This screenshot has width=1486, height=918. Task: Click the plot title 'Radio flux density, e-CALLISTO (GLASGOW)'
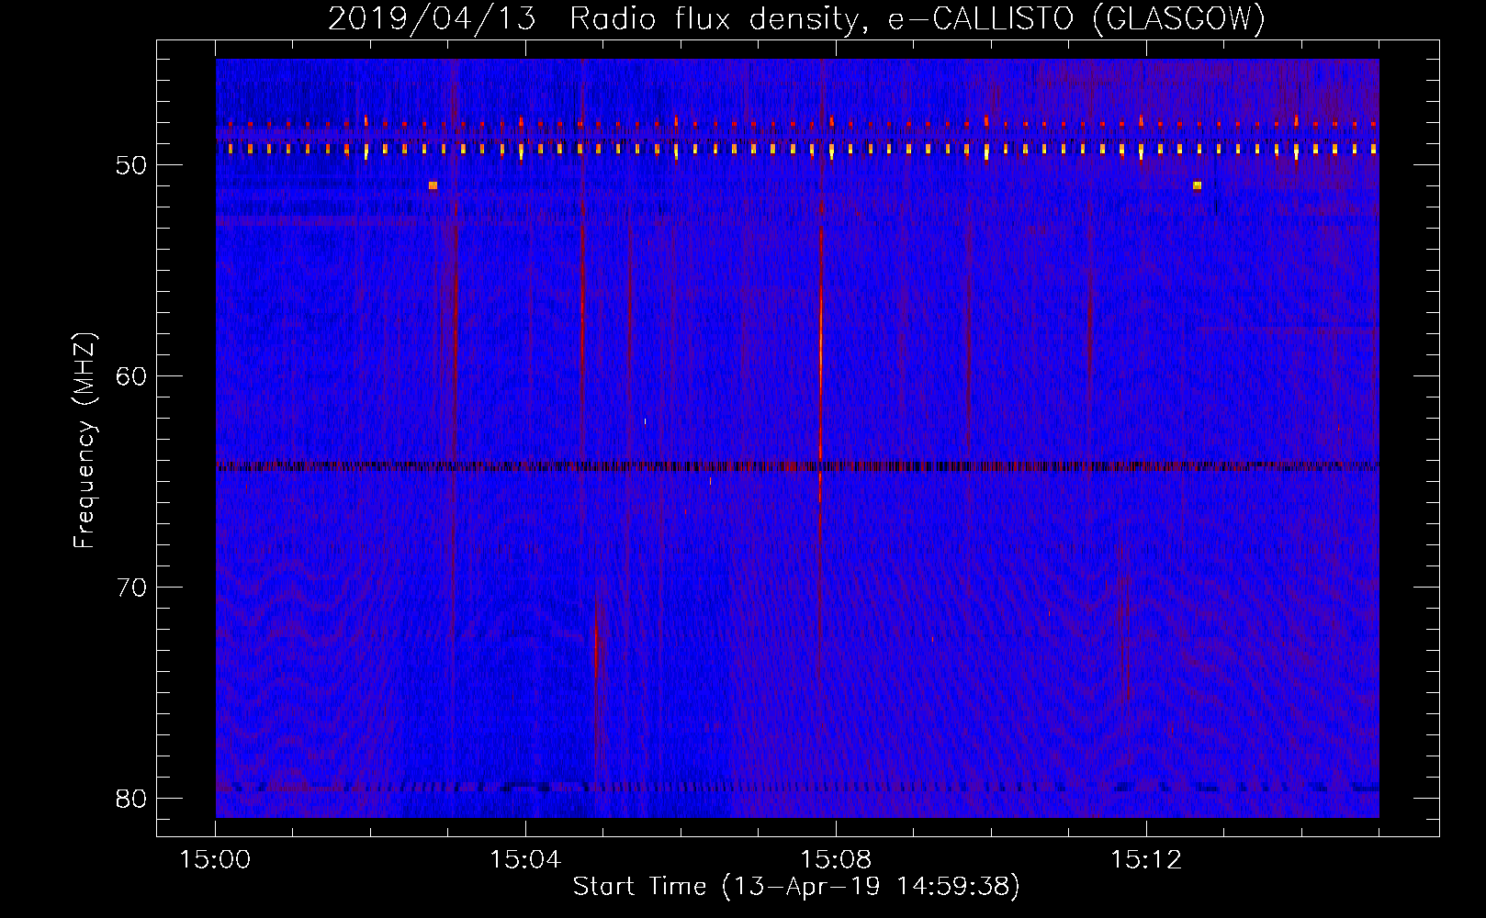click(x=917, y=18)
